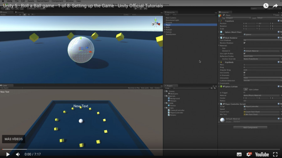Toggle the Player active checkbox
Image resolution: width=282 pixels, height=158 pixels.
[x=224, y=15]
